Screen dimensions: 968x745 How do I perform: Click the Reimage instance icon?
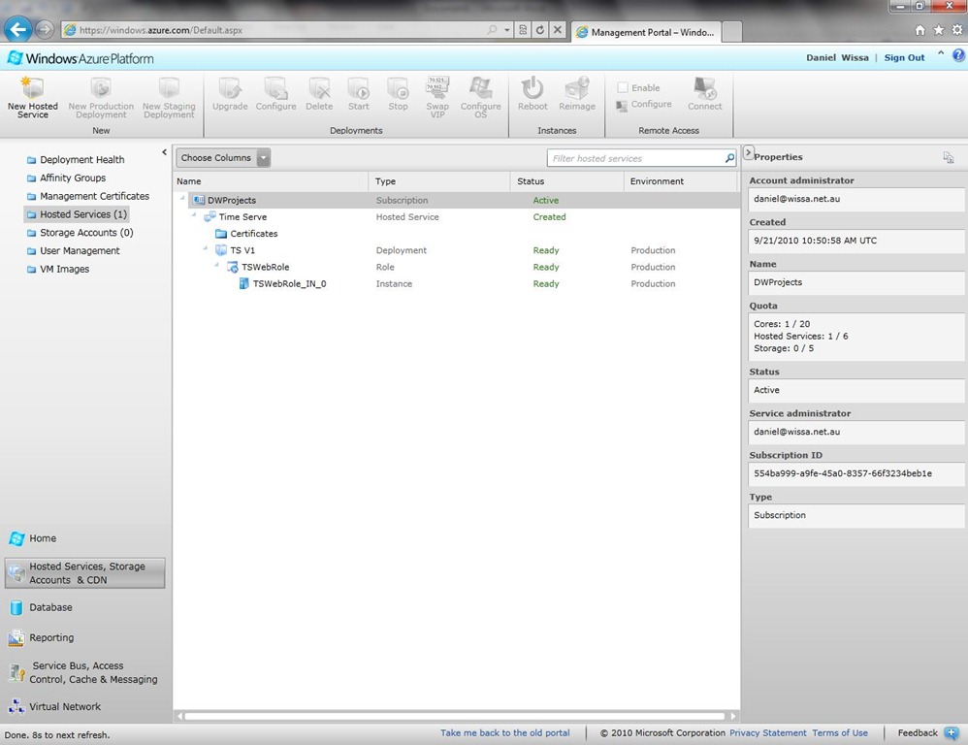click(x=577, y=89)
